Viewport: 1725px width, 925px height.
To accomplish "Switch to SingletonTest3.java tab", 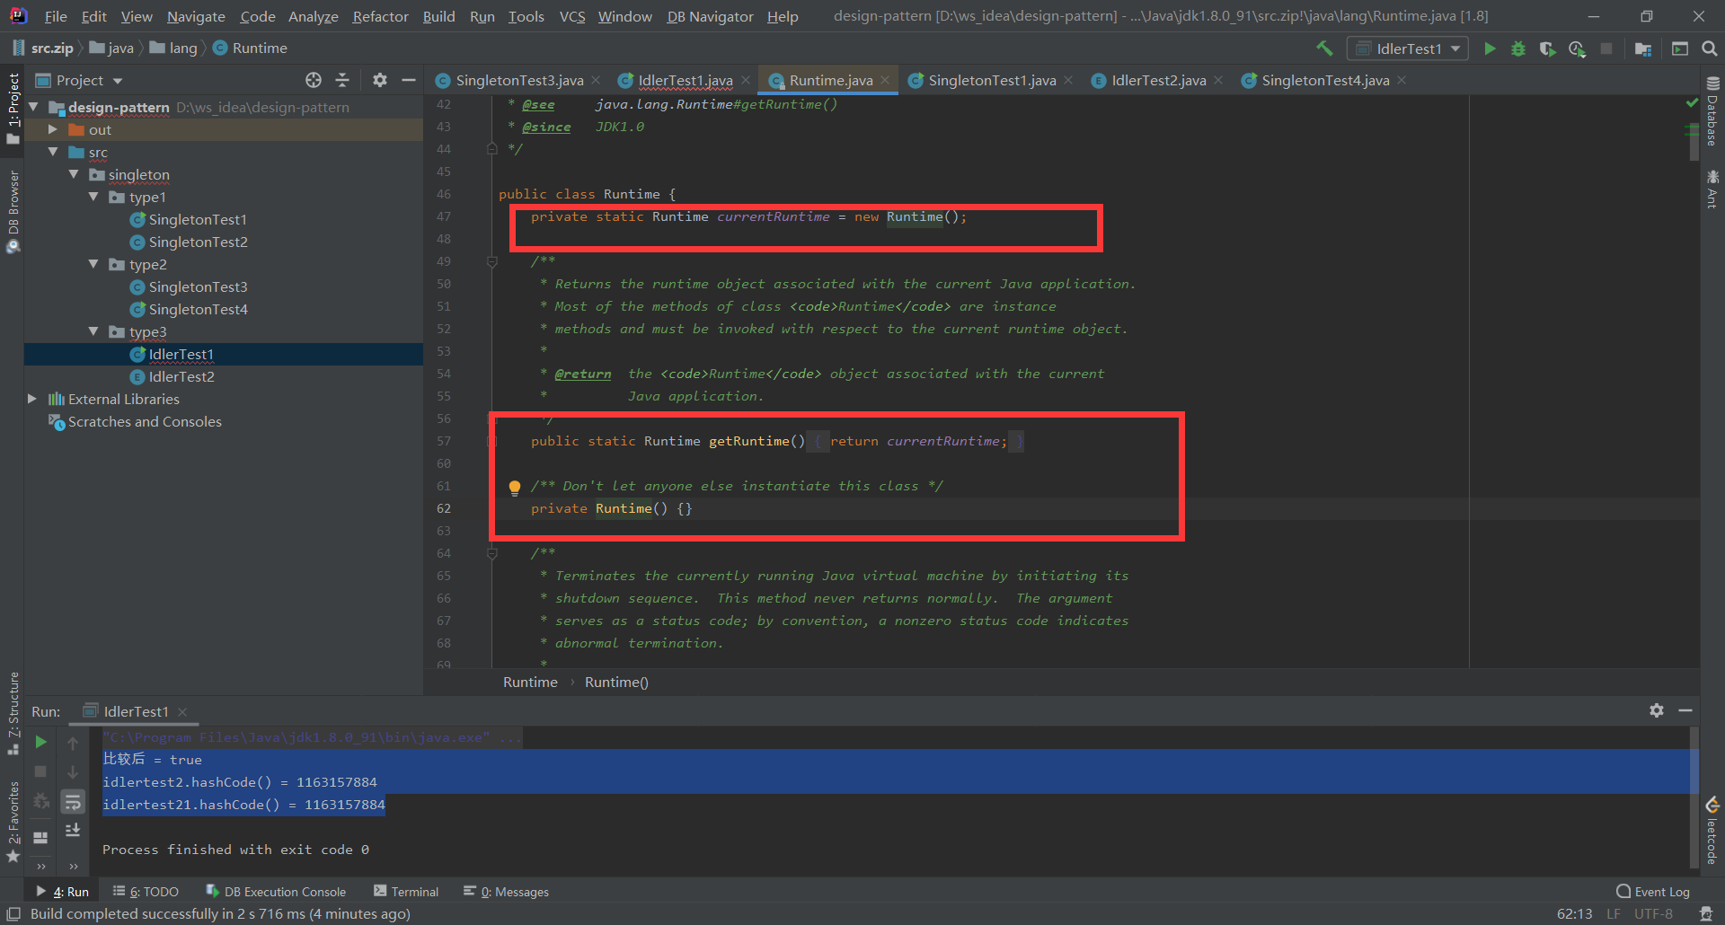I will (x=518, y=80).
